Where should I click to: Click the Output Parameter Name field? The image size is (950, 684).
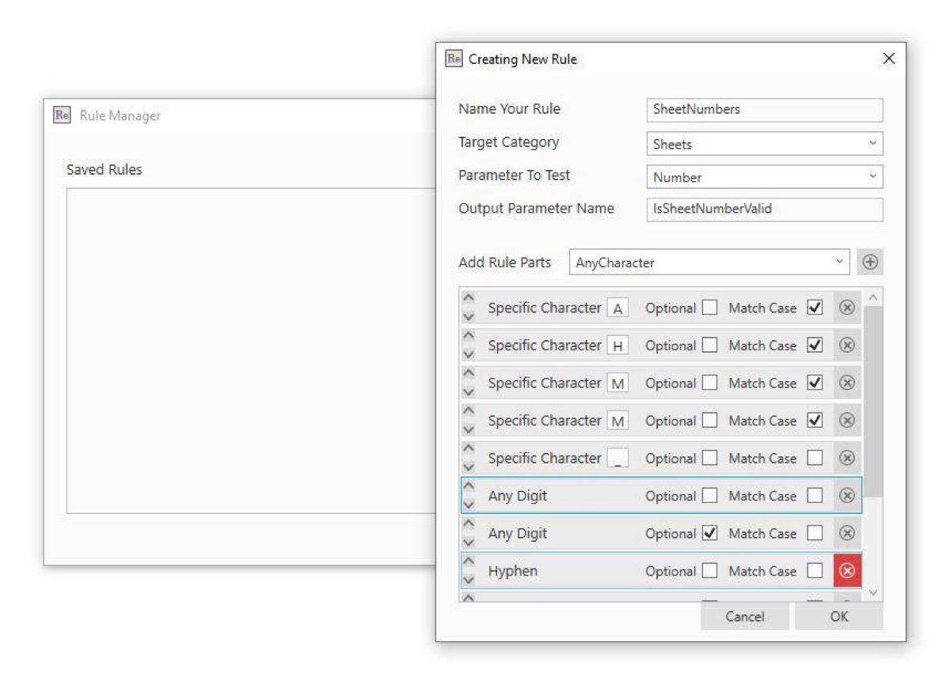(765, 210)
